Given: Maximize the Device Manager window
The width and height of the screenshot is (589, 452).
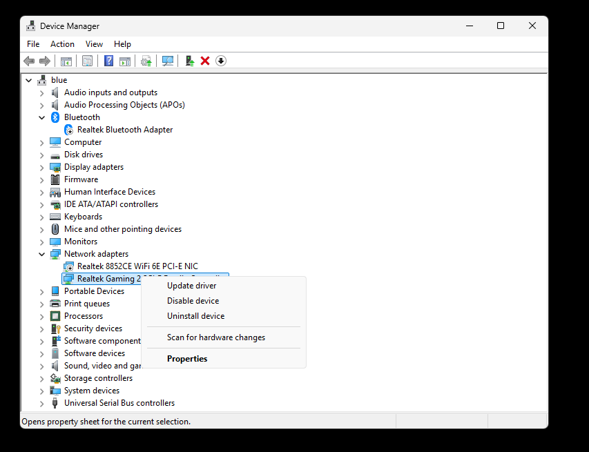Looking at the screenshot, I should tap(501, 26).
